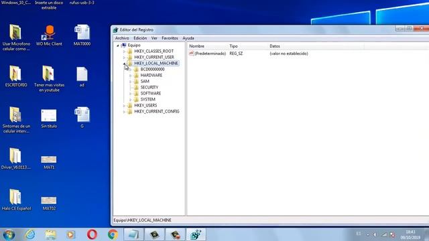Expand HKEY_CURRENT_CONFIG key arrow
Image resolution: width=429 pixels, height=241 pixels.
click(x=124, y=112)
